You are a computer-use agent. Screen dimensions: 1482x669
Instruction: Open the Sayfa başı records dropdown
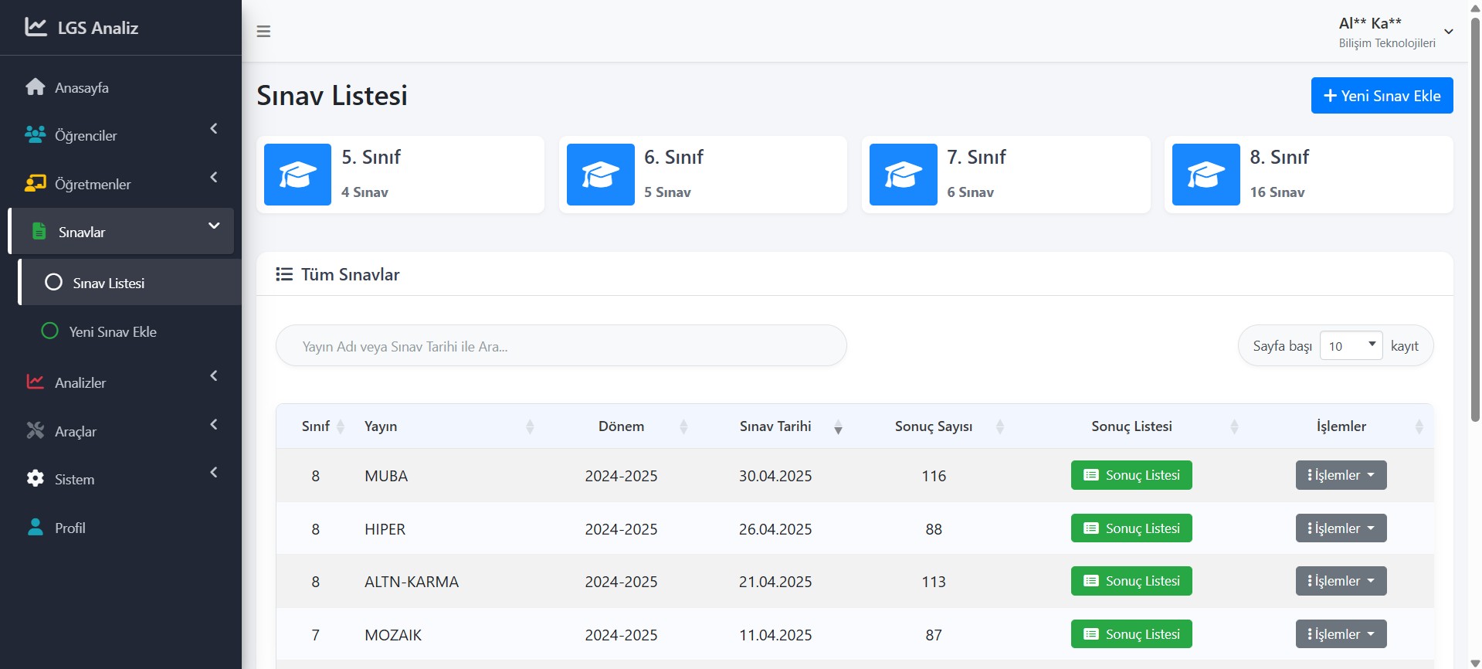[x=1351, y=346]
